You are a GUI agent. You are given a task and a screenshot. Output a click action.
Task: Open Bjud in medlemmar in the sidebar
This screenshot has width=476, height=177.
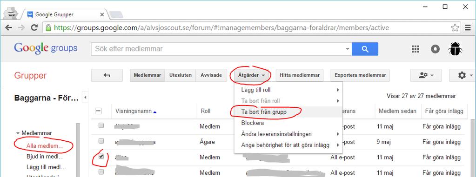tap(45, 157)
